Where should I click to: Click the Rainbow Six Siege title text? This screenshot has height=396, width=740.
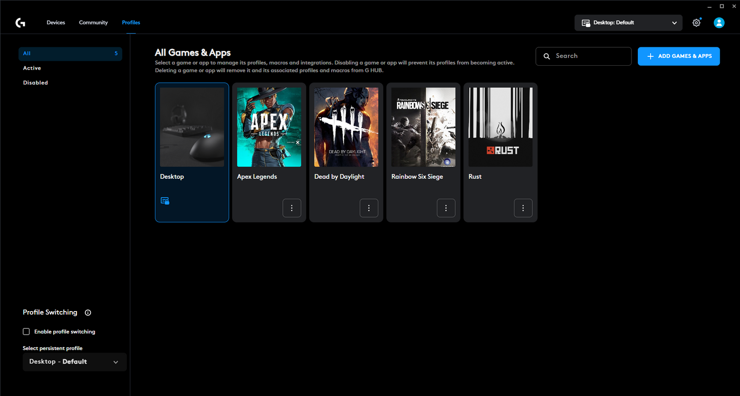point(417,177)
